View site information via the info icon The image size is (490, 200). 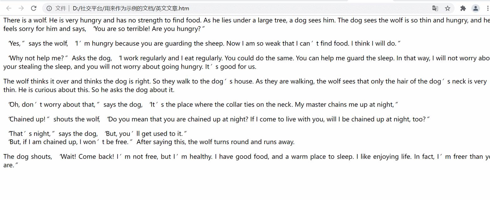(x=49, y=8)
